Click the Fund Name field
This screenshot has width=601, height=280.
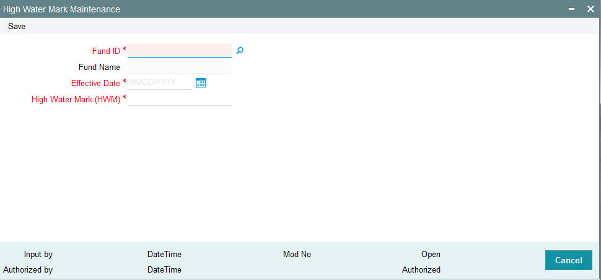(x=180, y=67)
